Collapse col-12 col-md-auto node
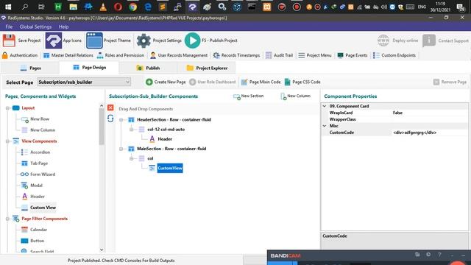Screen dimensions: 471x265 [x=131, y=130]
